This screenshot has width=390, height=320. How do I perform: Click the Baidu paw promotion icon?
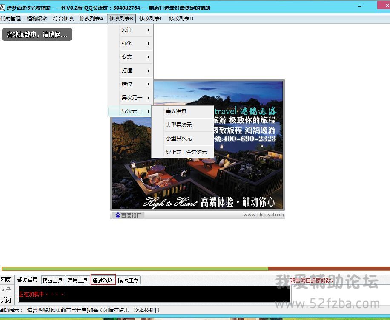(118, 215)
